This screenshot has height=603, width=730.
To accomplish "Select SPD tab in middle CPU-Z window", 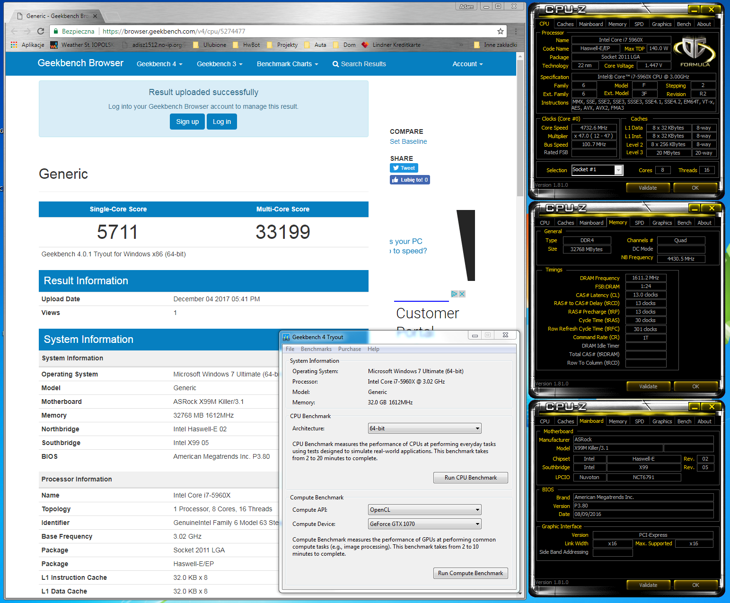I will pyautogui.click(x=640, y=223).
